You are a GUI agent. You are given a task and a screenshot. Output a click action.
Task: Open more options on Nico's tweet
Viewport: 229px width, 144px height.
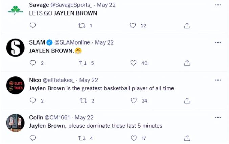pyautogui.click(x=218, y=80)
